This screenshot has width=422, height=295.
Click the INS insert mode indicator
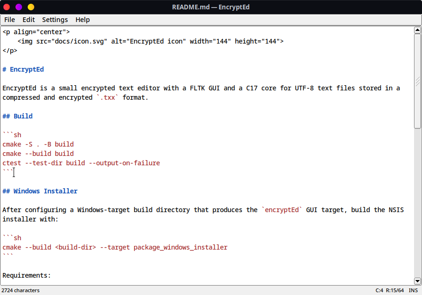(413, 290)
